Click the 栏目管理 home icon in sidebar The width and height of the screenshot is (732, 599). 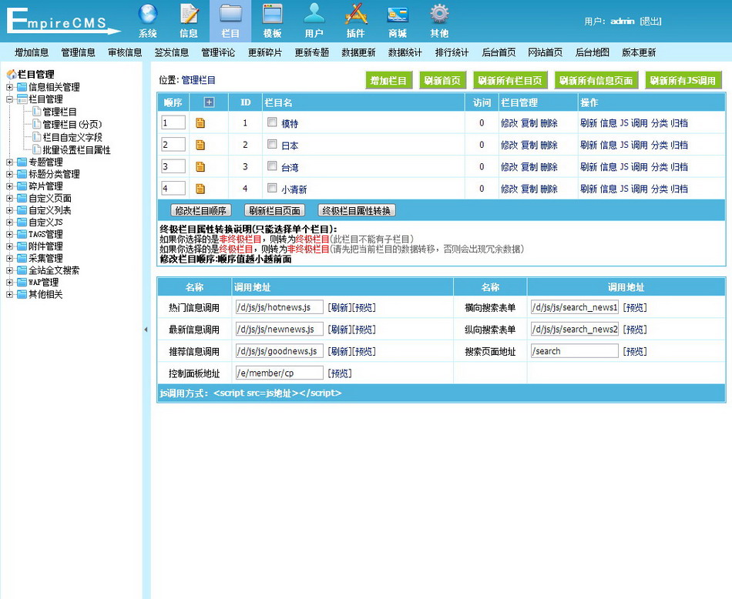coord(12,74)
